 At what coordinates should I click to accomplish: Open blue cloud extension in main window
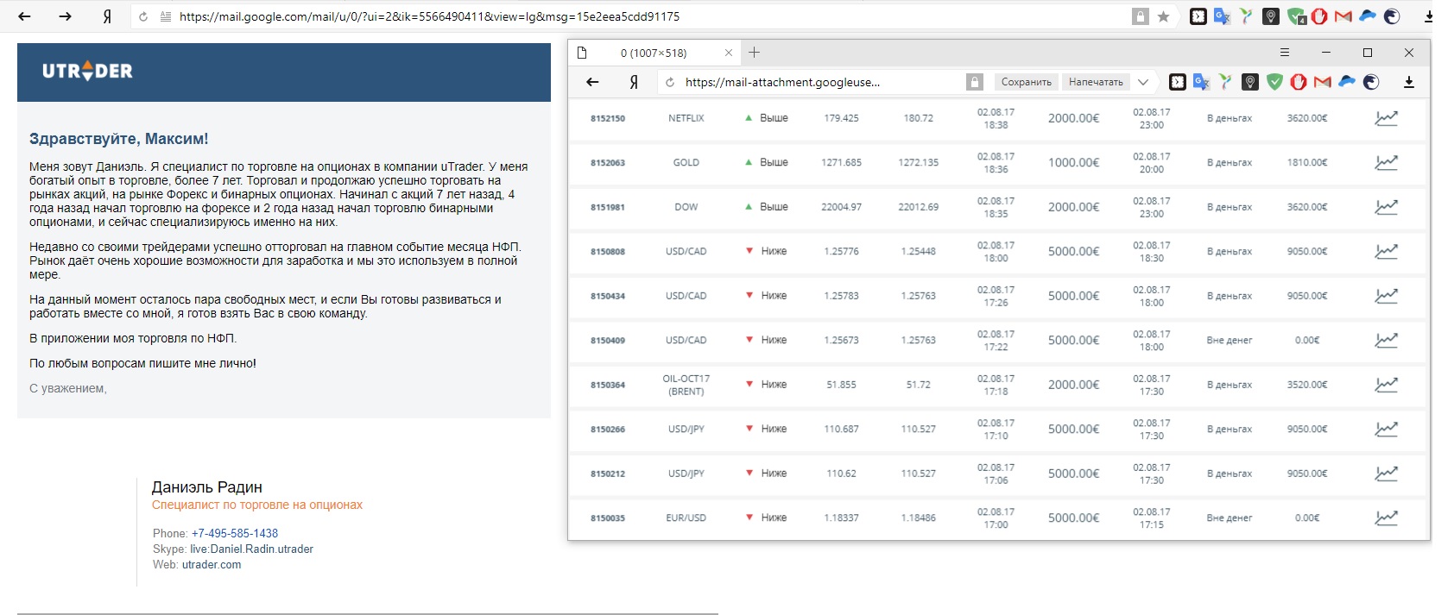click(x=1368, y=16)
